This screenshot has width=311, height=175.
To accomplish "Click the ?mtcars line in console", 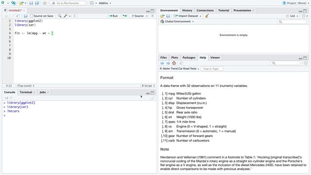I will point(13,111).
